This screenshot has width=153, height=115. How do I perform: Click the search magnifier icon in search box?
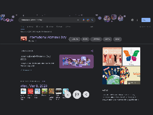coord(92,20)
